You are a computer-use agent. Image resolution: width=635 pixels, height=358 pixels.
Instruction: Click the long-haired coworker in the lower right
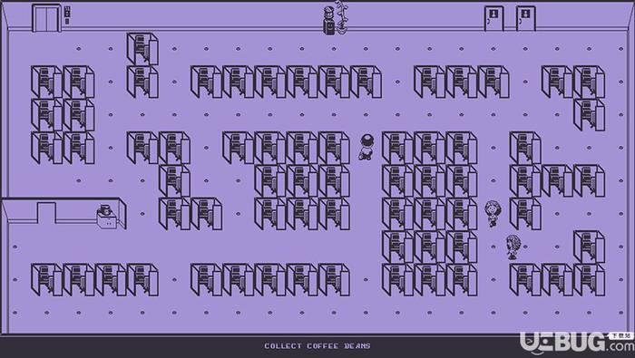pos(513,247)
